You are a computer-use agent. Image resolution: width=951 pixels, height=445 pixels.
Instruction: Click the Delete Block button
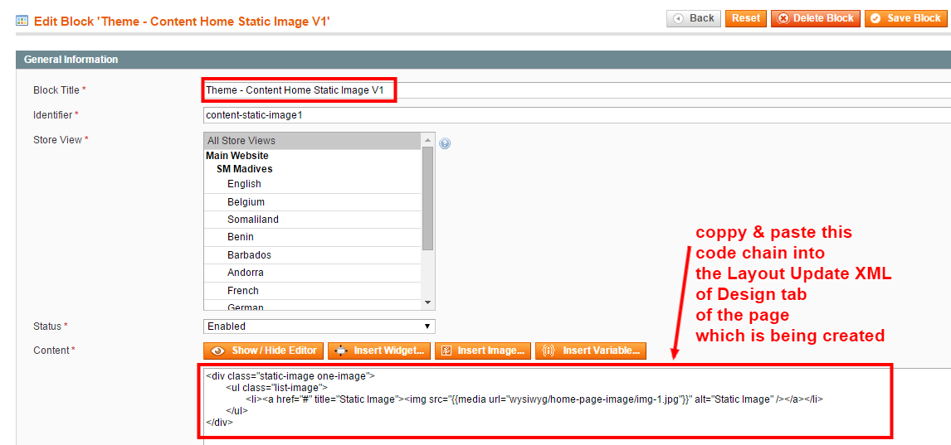816,18
